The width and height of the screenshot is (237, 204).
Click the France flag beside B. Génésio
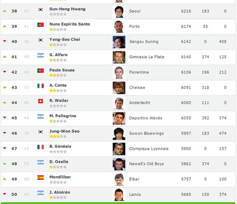[x=41, y=147]
